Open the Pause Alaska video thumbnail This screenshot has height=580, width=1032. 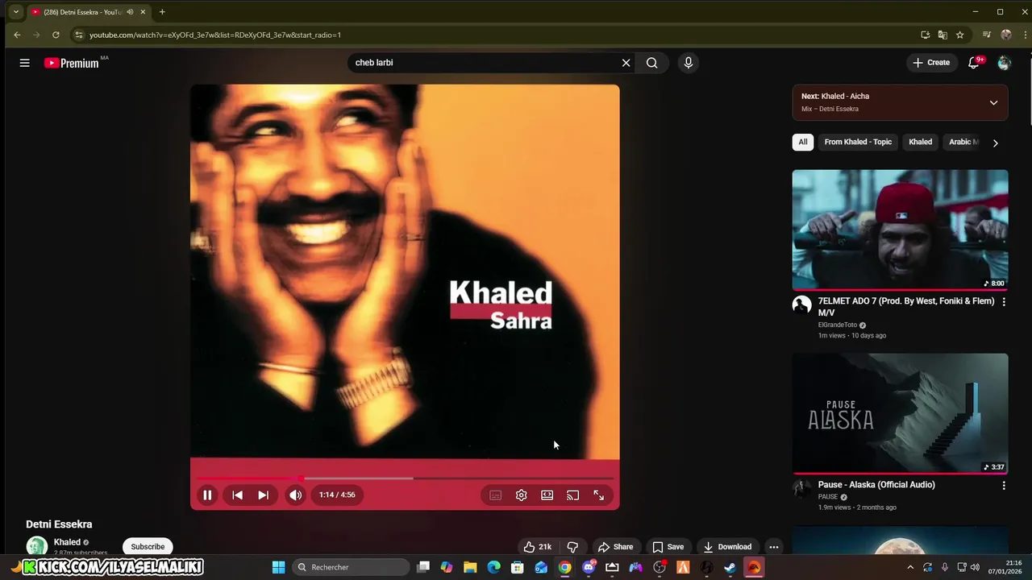click(900, 413)
